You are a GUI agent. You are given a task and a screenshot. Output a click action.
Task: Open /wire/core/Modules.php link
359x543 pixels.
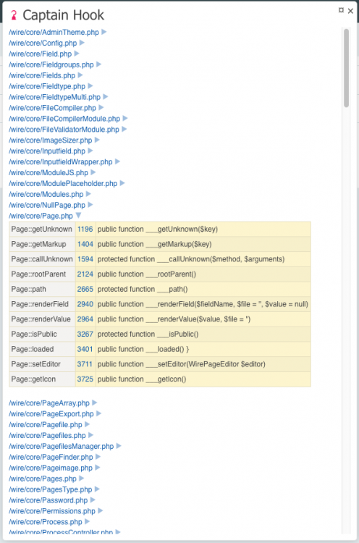[46, 194]
